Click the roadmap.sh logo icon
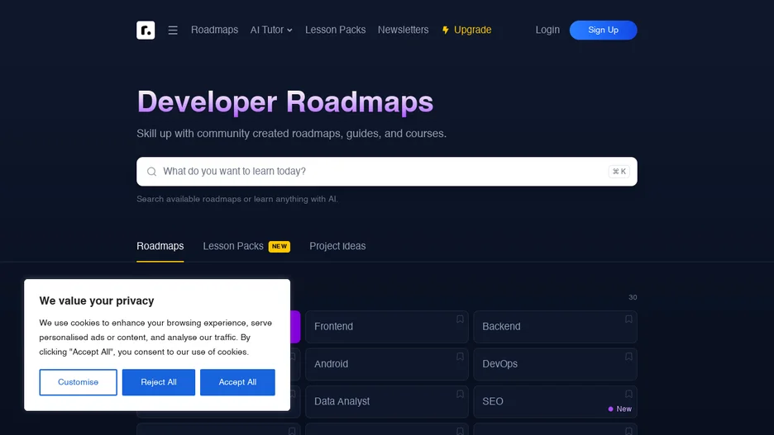The height and width of the screenshot is (435, 774). (x=146, y=30)
